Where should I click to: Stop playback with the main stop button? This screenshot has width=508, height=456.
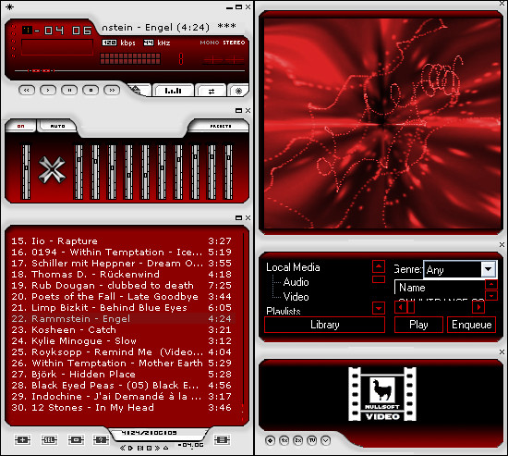tap(91, 91)
